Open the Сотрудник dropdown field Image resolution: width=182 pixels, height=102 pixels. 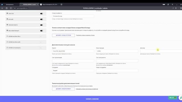pyautogui.click(x=73, y=71)
